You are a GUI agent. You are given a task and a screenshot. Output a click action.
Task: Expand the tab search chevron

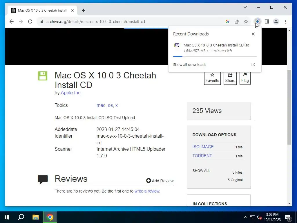pyautogui.click(x=245, y=7)
